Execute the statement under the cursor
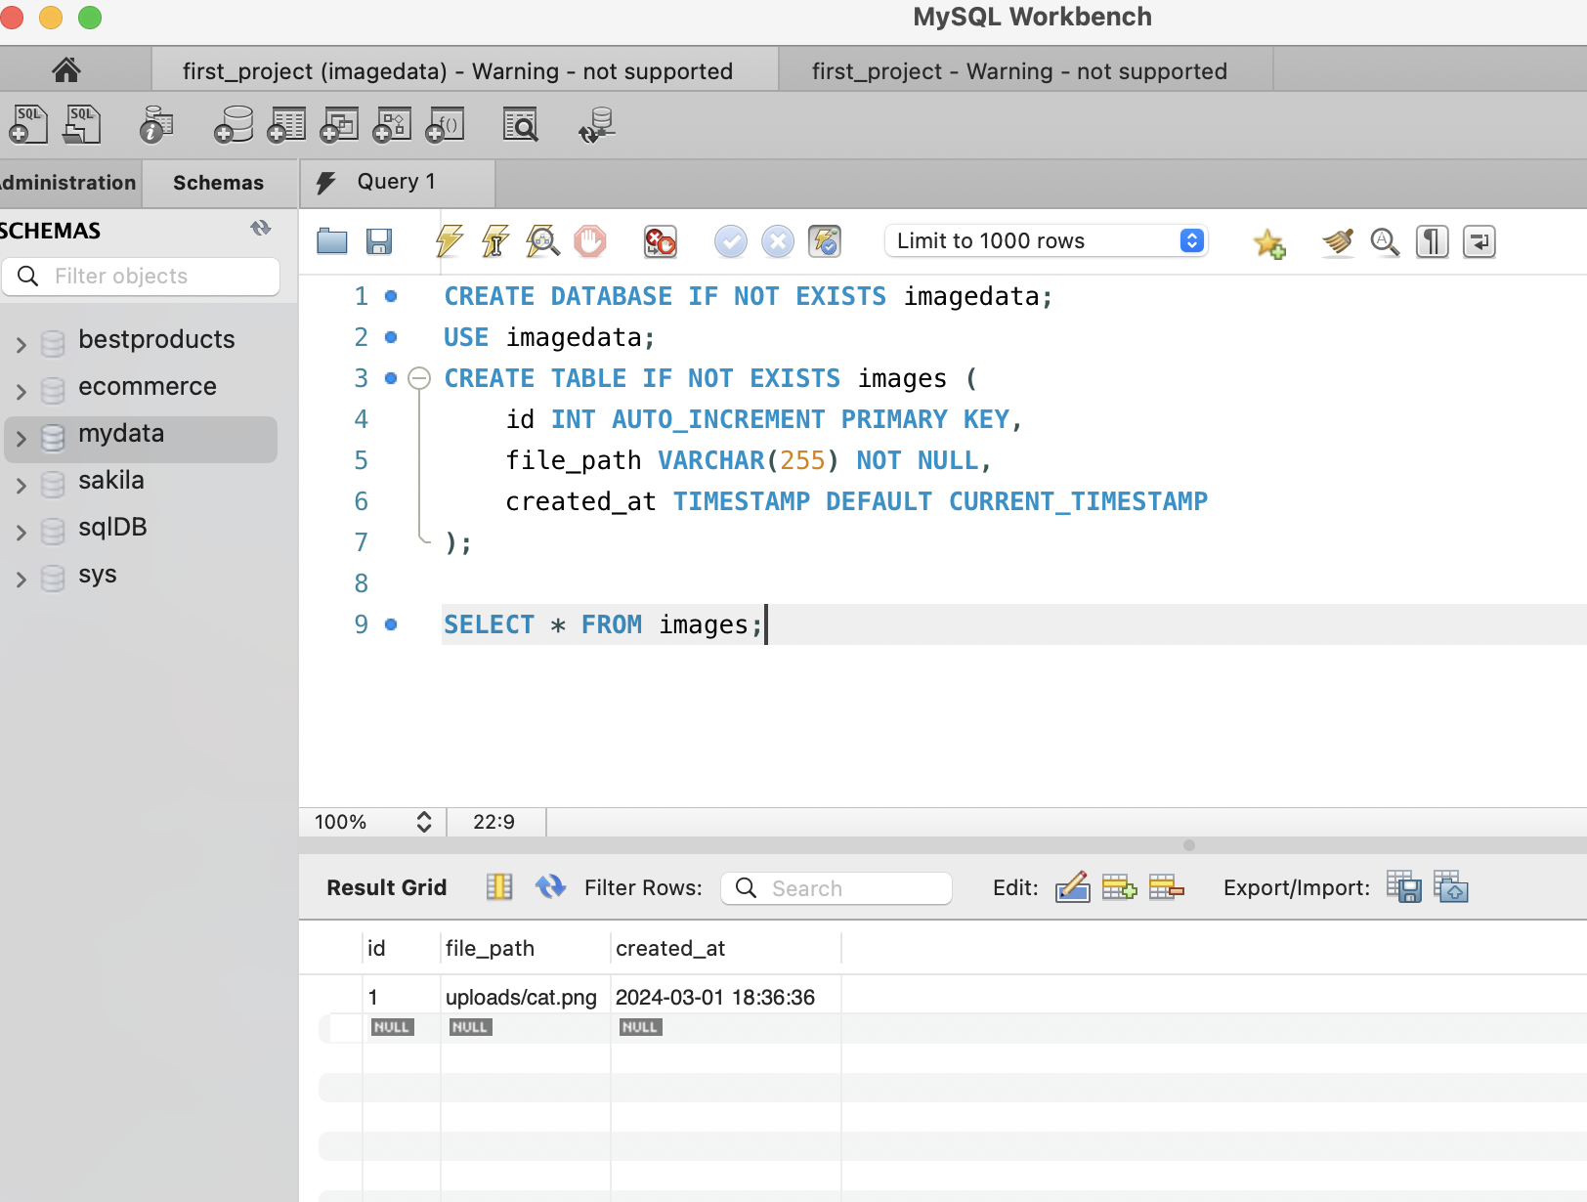This screenshot has width=1587, height=1202. [x=495, y=241]
